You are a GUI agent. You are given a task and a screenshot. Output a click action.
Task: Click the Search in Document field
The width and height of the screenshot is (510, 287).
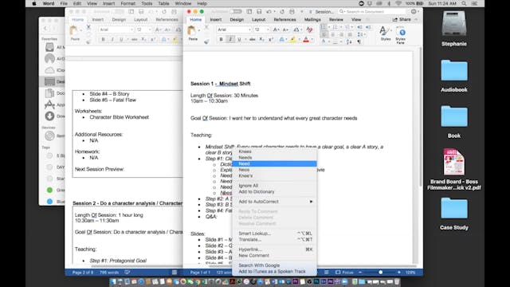coord(372,11)
